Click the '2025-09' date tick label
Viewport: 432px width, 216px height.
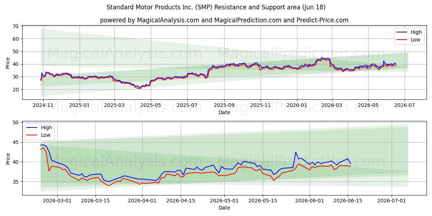coord(224,105)
